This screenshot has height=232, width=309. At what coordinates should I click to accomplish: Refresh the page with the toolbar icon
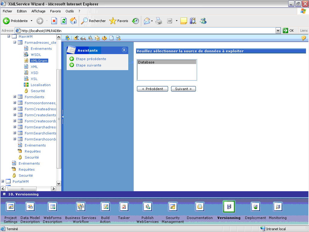click(64, 21)
